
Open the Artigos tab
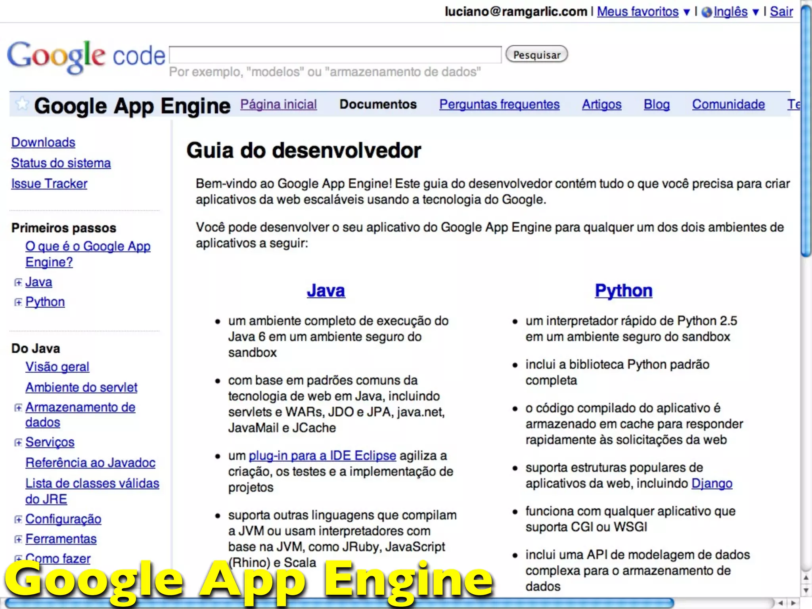(x=601, y=104)
